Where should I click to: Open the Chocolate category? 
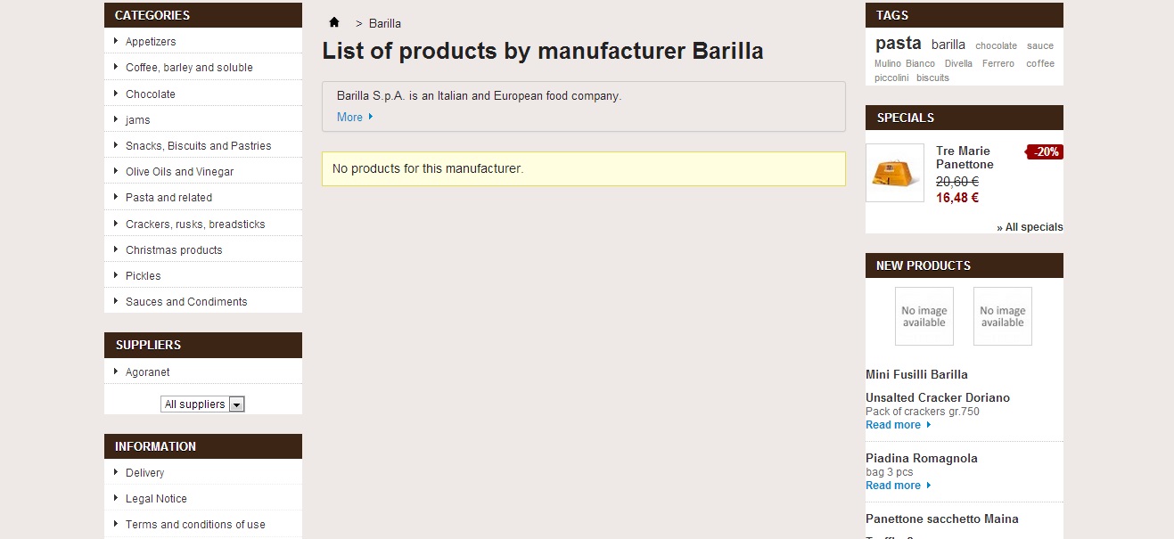[x=151, y=94]
